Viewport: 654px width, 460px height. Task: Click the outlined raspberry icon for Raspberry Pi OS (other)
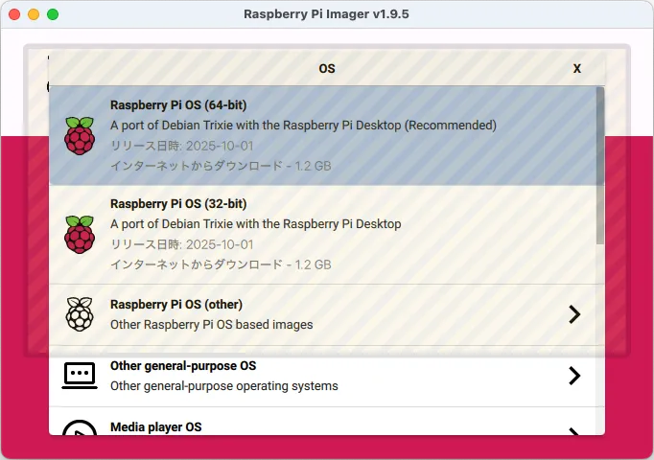click(80, 314)
